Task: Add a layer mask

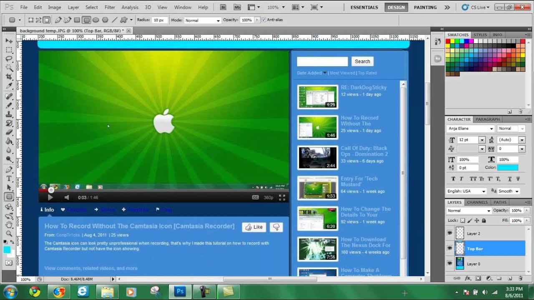Action: [478, 278]
